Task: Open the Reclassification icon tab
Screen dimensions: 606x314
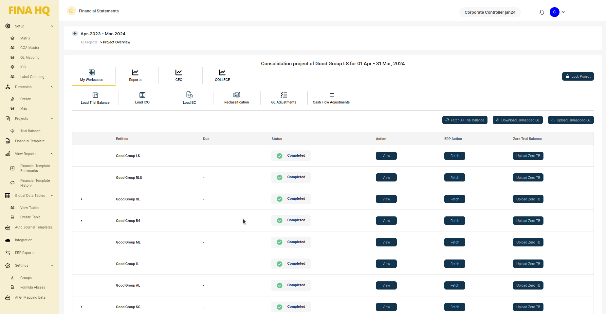Action: (236, 95)
